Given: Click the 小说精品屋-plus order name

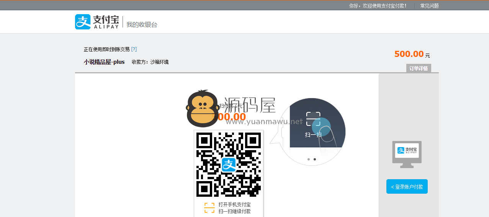Looking at the screenshot, I should pos(104,62).
